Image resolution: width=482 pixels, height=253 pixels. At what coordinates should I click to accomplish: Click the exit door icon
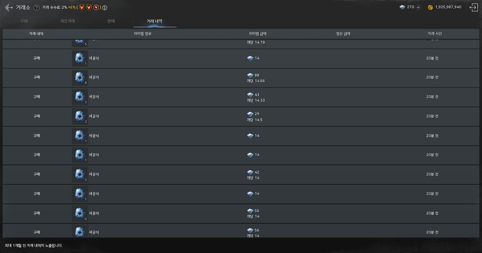tap(474, 7)
